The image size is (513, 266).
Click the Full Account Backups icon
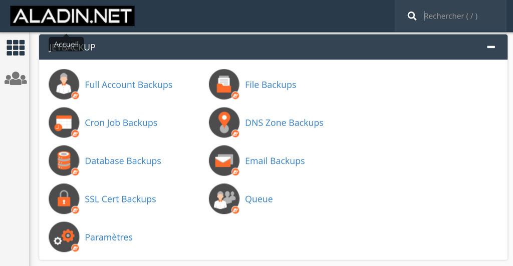[x=64, y=84]
